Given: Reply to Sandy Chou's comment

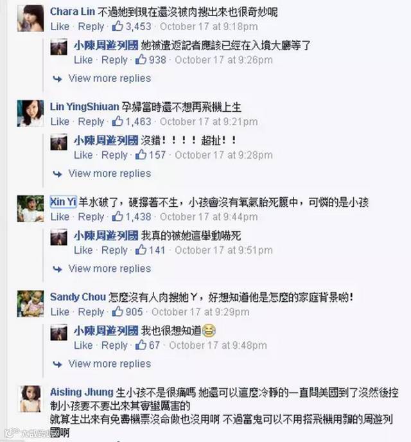Looking at the screenshot, I should tap(91, 312).
